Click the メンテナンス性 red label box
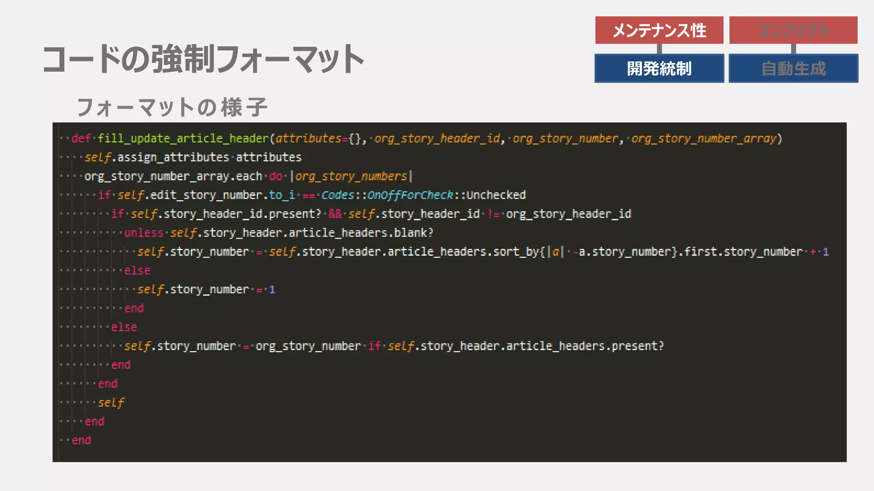This screenshot has height=491, width=874. tap(659, 30)
